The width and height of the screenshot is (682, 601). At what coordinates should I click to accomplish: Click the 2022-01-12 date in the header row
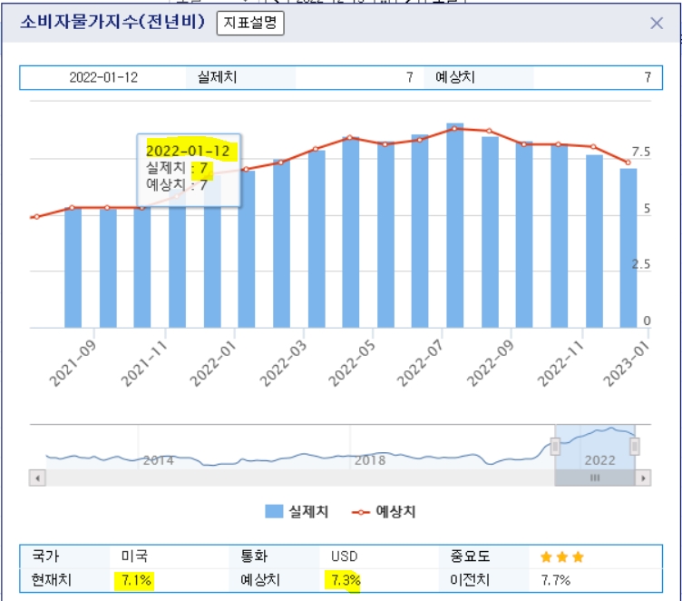click(103, 77)
